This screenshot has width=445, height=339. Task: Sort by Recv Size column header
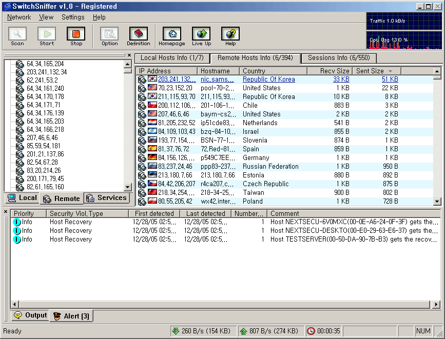[330, 71]
